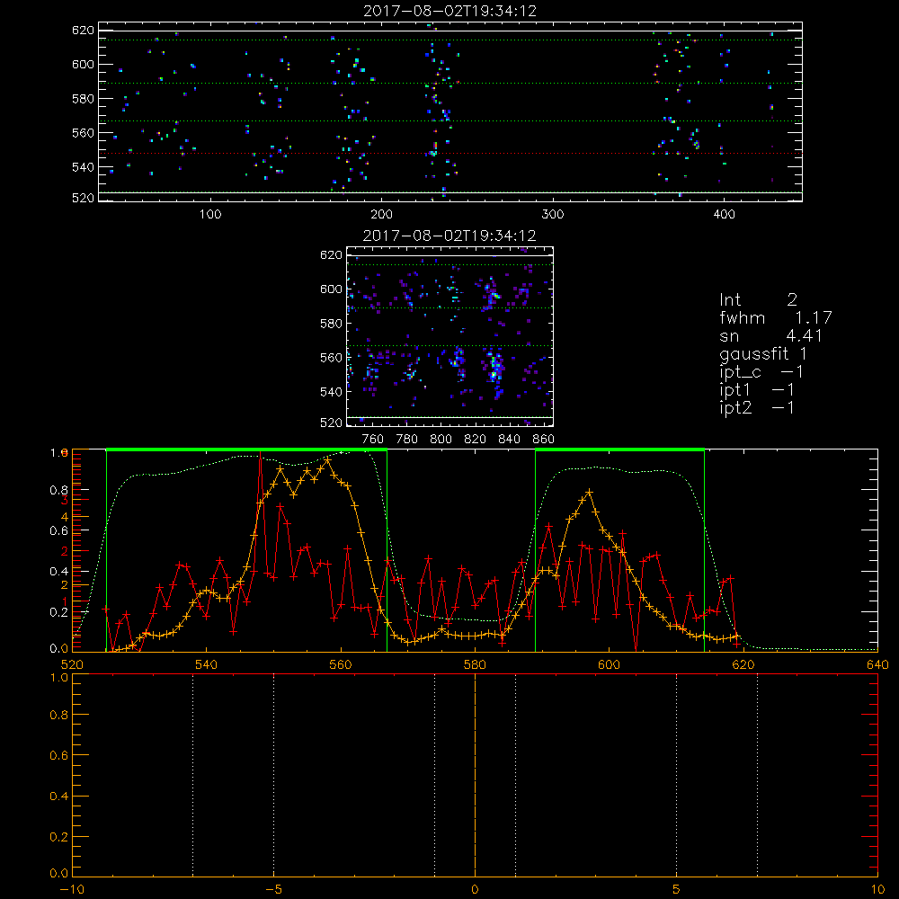The height and width of the screenshot is (899, 899).
Task: Click the orange vertical line at zero in bottom plot
Action: [475, 774]
